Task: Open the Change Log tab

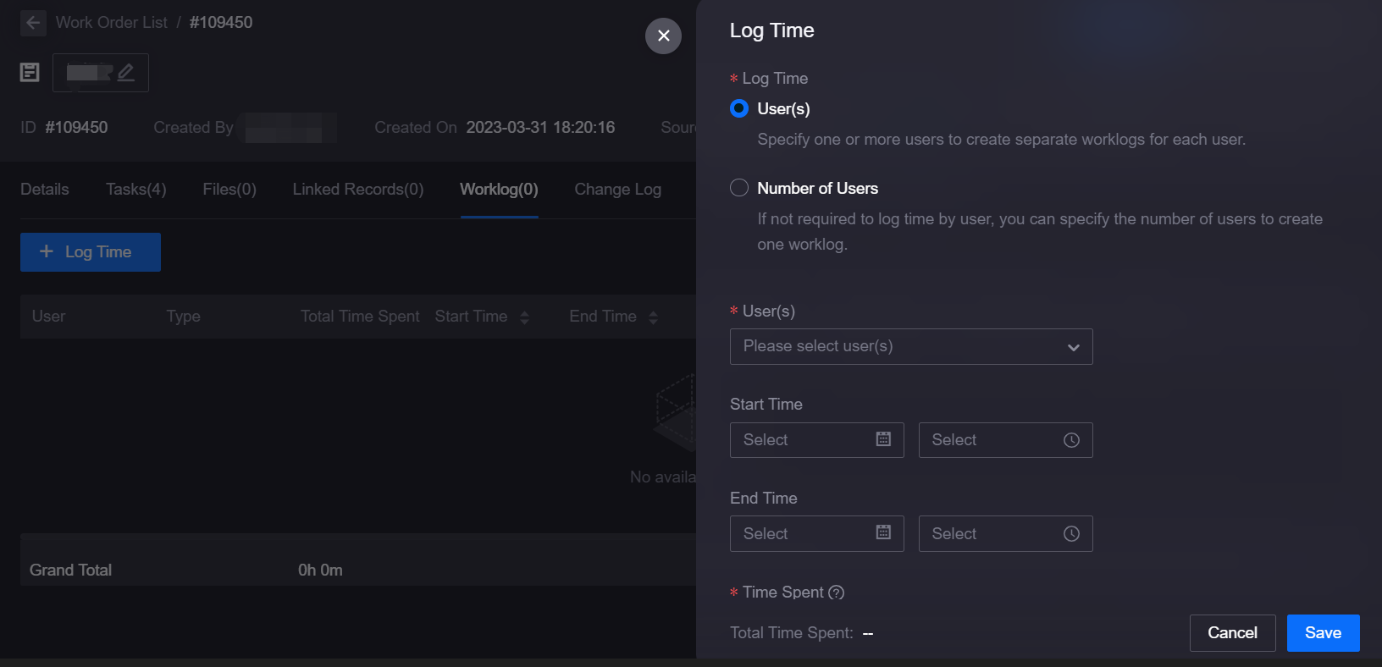Action: 617,190
